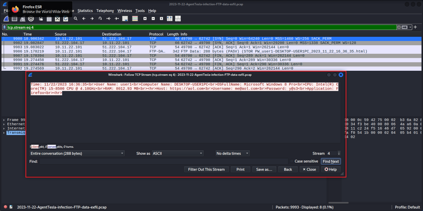Click the Packets: 9993 status text
Viewport: 423px width, 211px height.
pyautogui.click(x=304, y=207)
